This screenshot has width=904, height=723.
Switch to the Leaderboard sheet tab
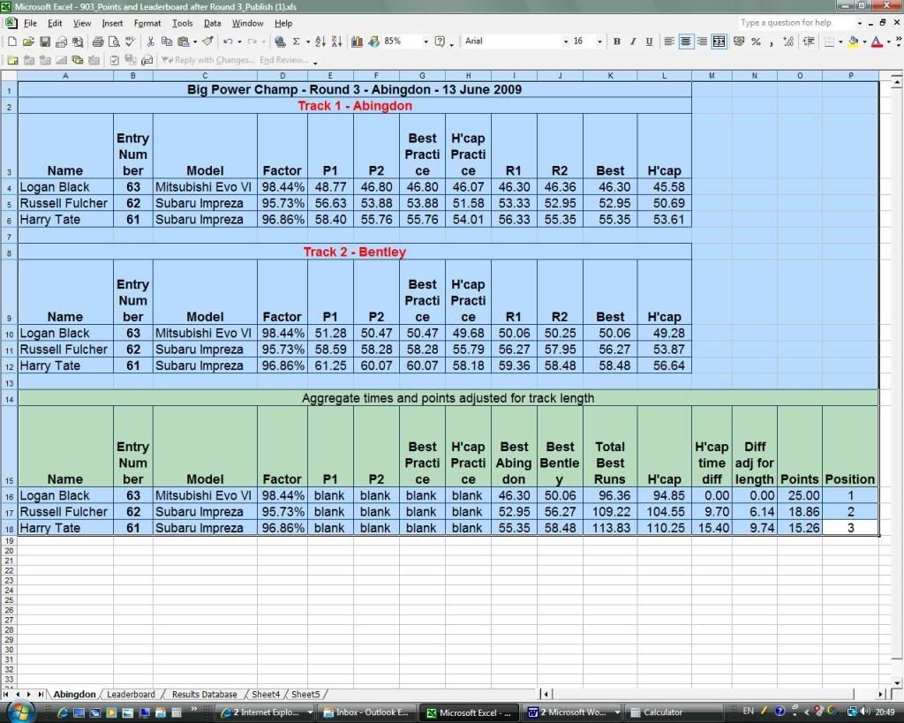click(x=131, y=694)
